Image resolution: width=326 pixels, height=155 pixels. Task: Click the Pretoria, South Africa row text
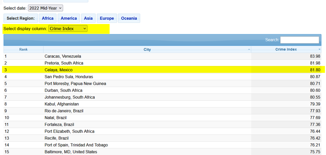click(x=64, y=63)
